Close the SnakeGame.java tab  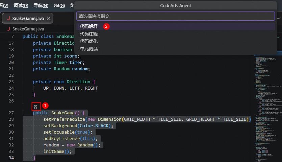[x=49, y=18]
